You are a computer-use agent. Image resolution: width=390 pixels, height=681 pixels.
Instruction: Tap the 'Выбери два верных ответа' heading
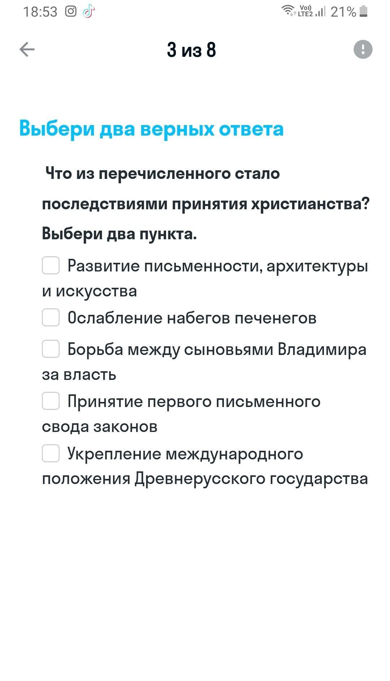coord(151,129)
